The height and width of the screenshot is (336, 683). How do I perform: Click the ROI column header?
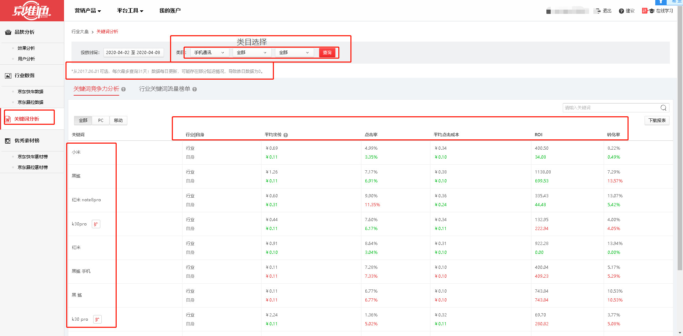click(x=539, y=135)
